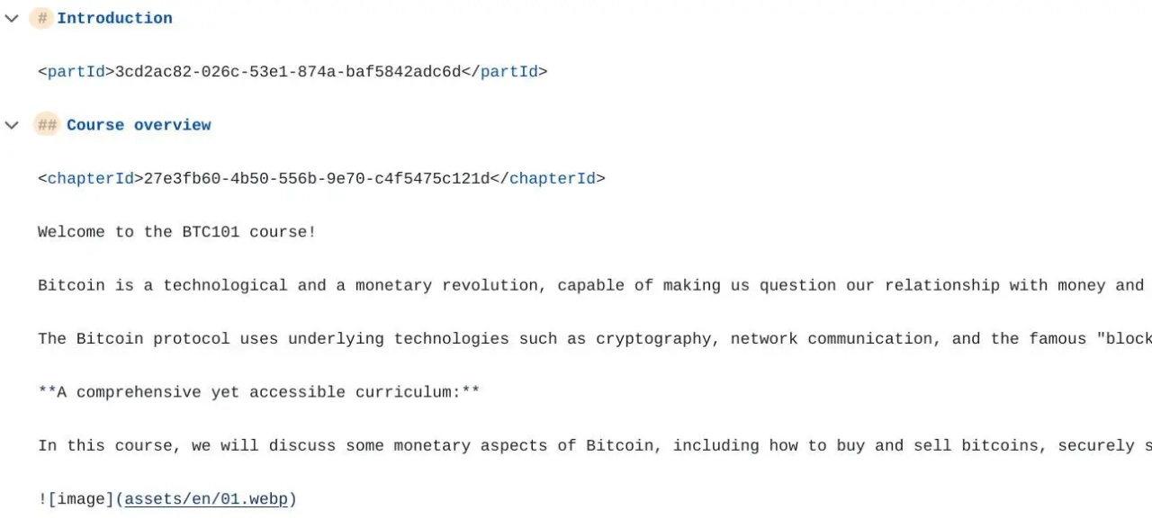Place cursor in the partId UUID value

288,72
